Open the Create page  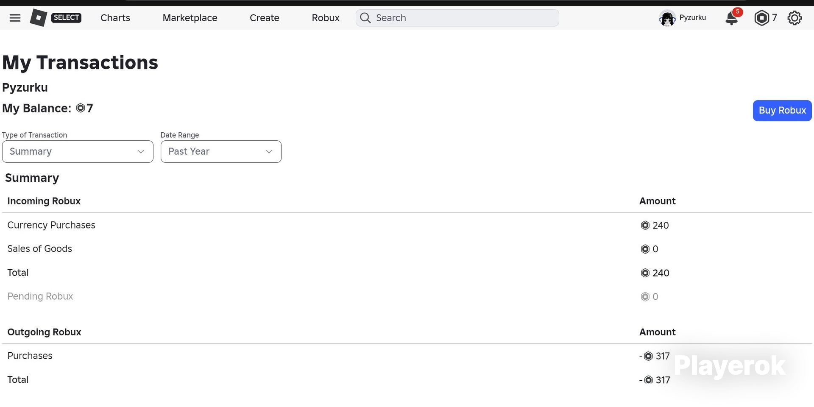click(265, 18)
